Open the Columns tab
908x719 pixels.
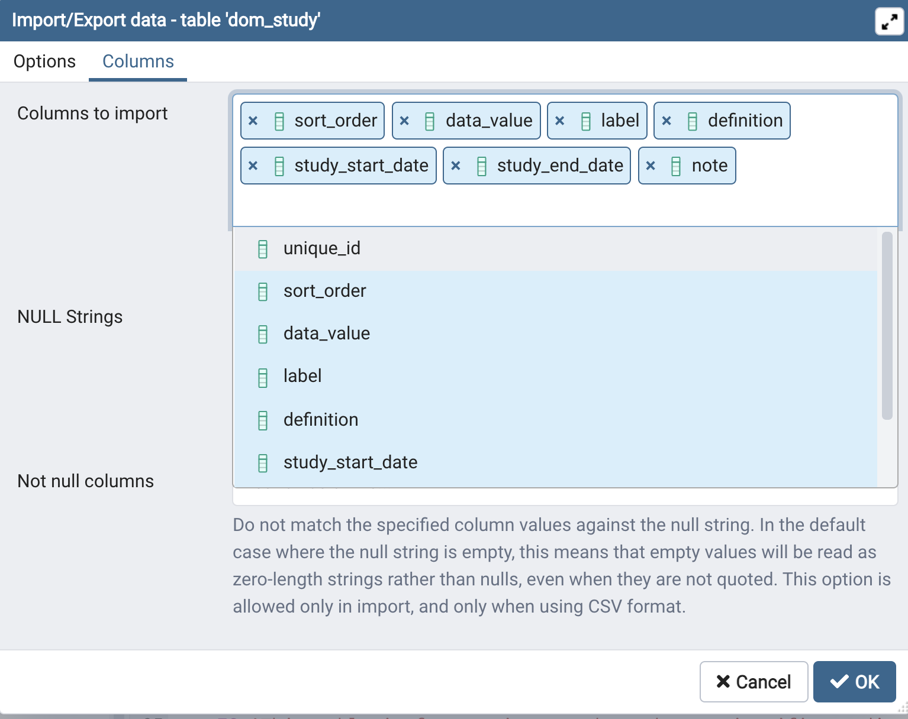(138, 61)
